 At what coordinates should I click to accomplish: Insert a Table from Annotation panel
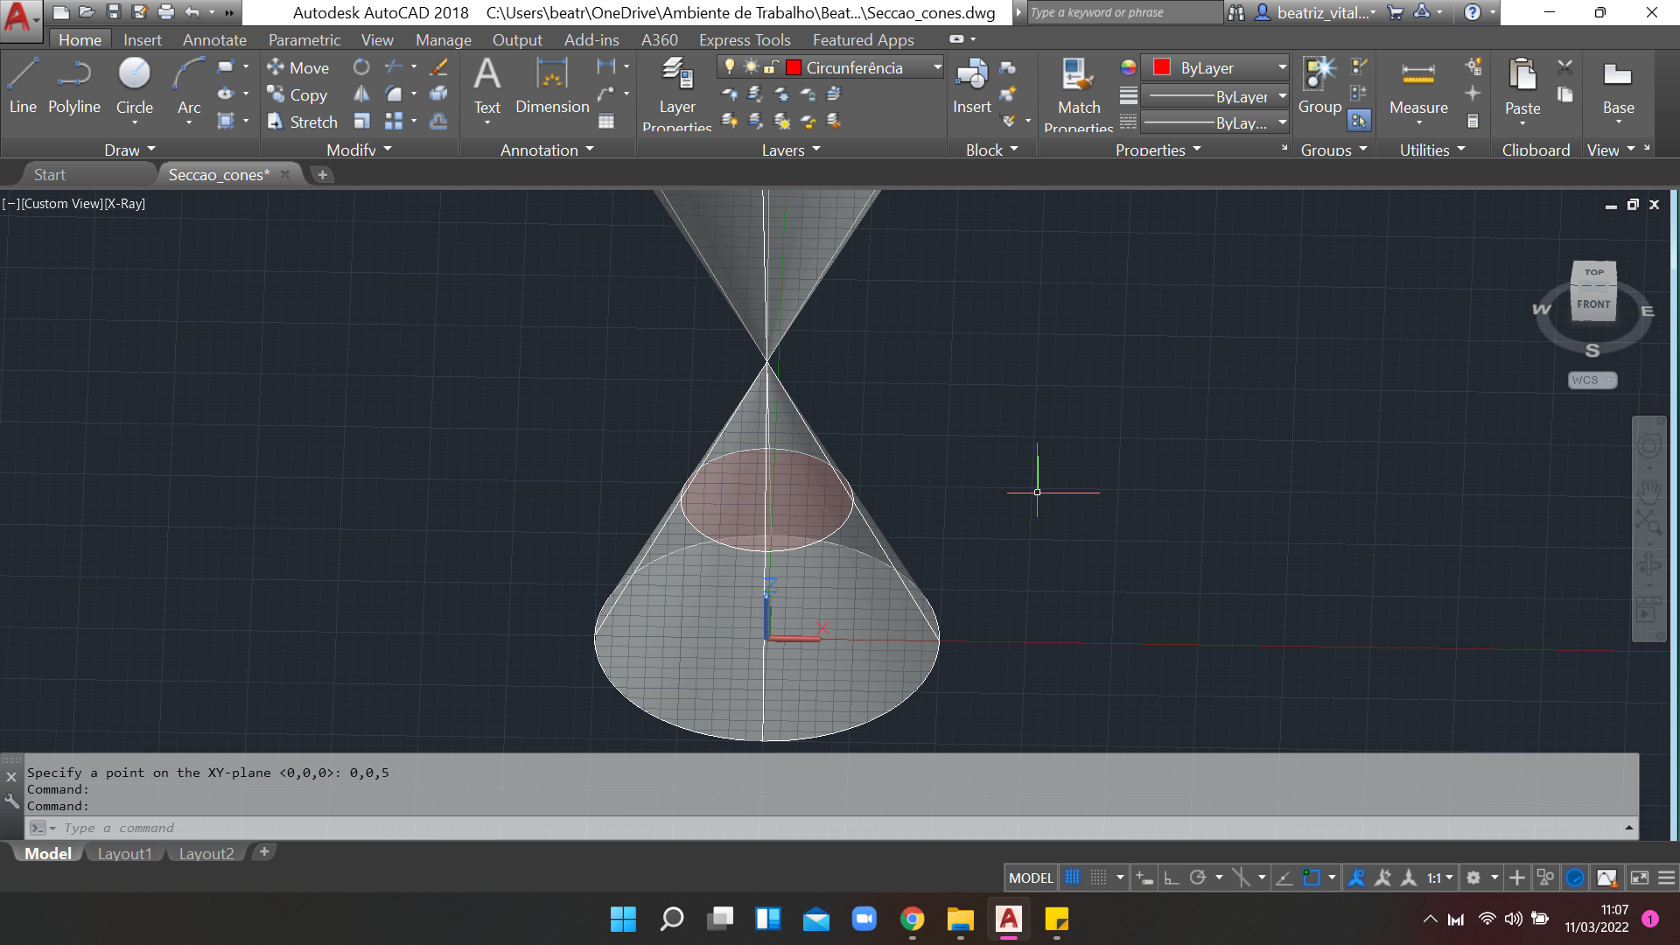pos(606,122)
